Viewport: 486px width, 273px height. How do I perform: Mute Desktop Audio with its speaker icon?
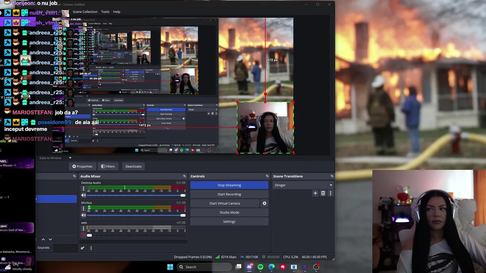click(84, 195)
